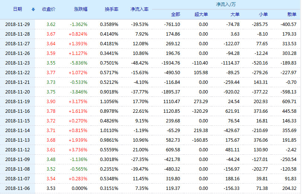Screen dimensions: 302x194
Task: Click the 2018-11-06 date cell
Action: (17, 188)
